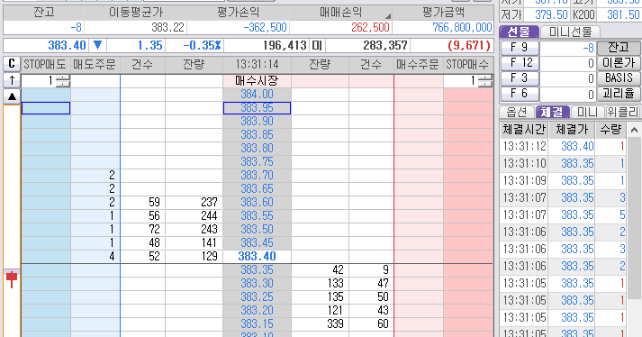Click the BASIS button
This screenshot has width=642, height=337.
tap(619, 77)
